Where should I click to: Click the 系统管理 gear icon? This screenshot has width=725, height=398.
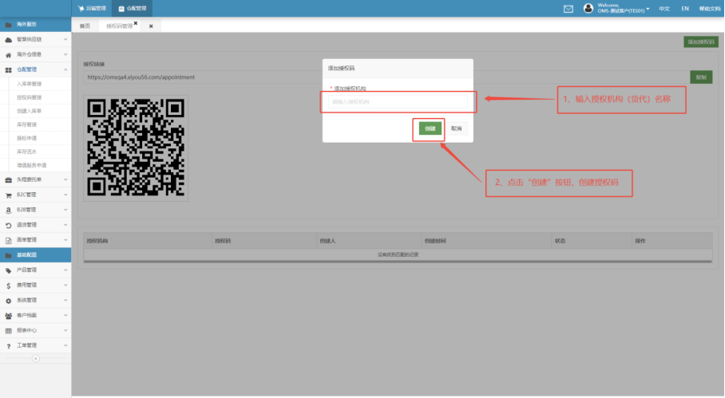(8, 300)
